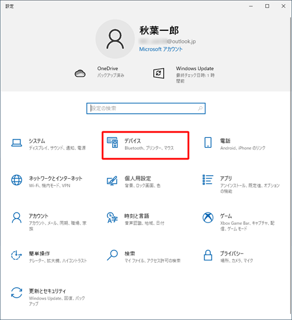
Task: Click the 簡単操作 title text
Action: coord(39,253)
